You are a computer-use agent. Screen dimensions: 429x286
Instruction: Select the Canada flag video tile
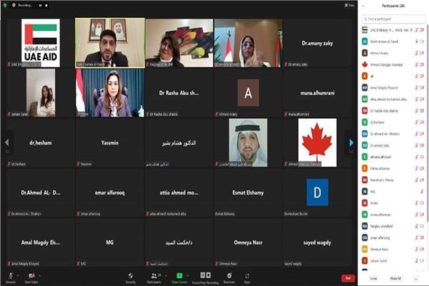click(x=317, y=142)
